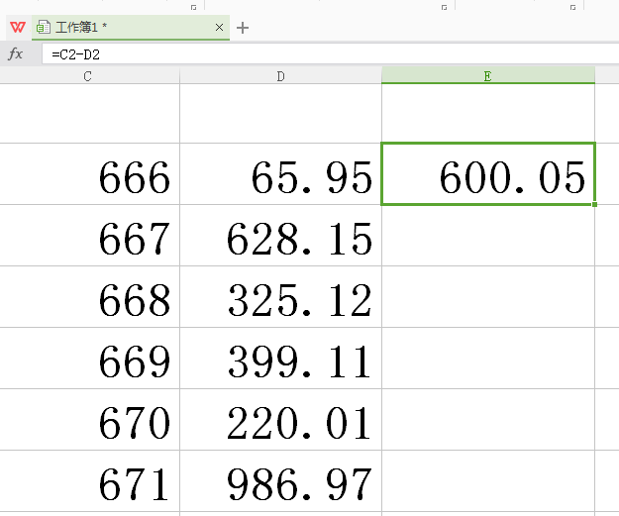
Task: Click the WPS logo icon
Action: 18,28
